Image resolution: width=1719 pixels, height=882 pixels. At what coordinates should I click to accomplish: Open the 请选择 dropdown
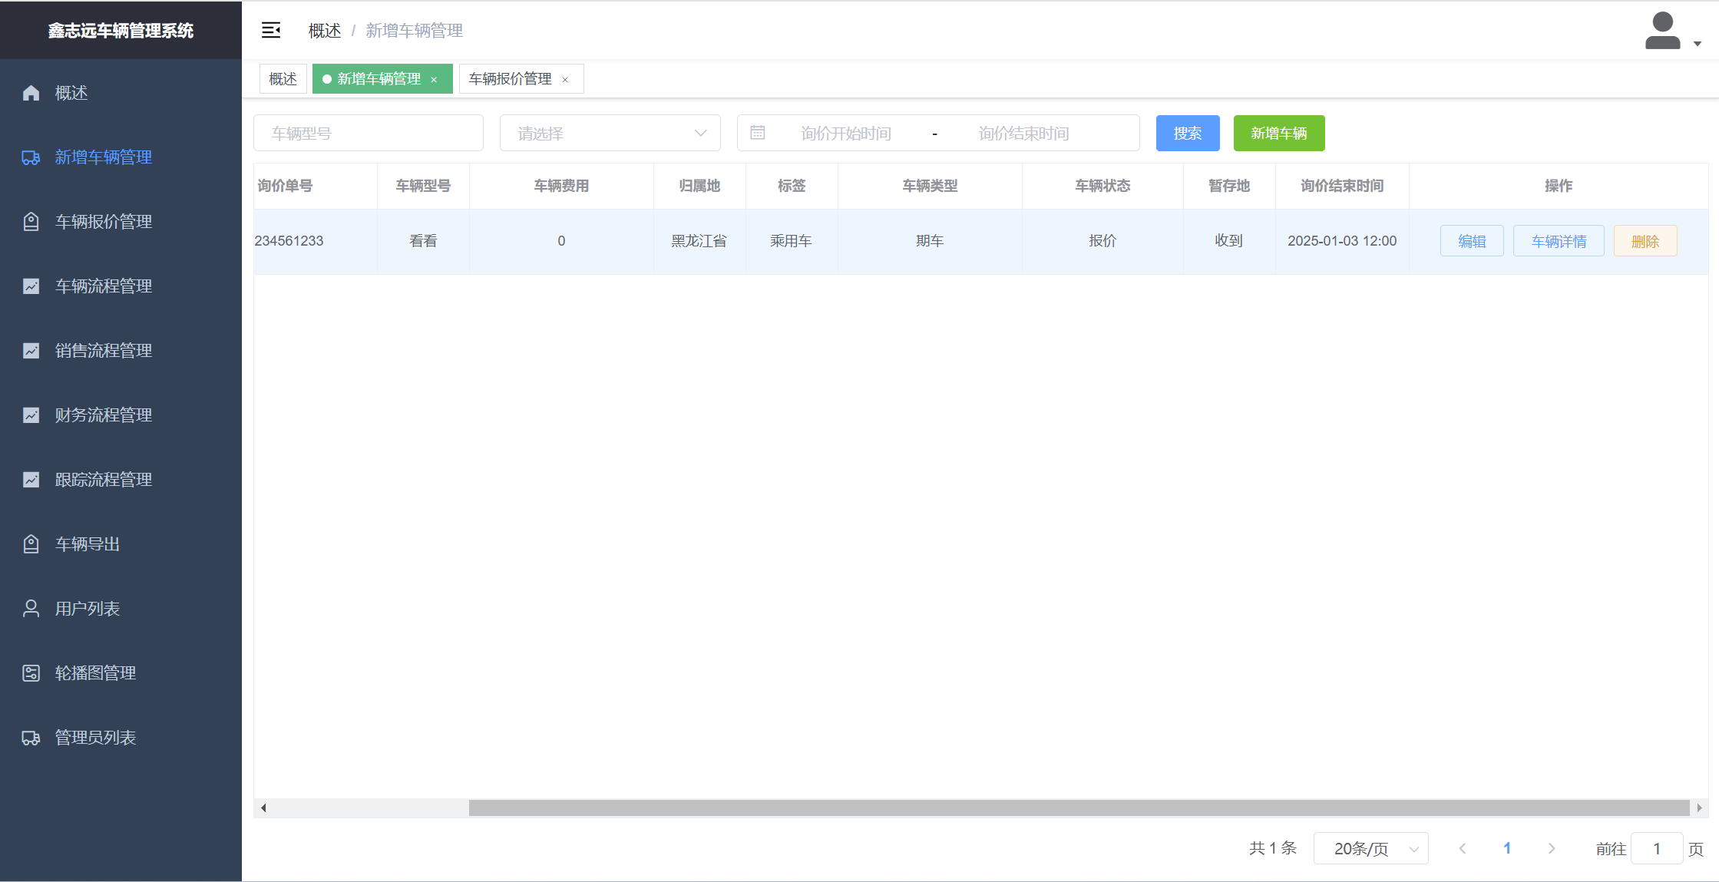coord(610,133)
